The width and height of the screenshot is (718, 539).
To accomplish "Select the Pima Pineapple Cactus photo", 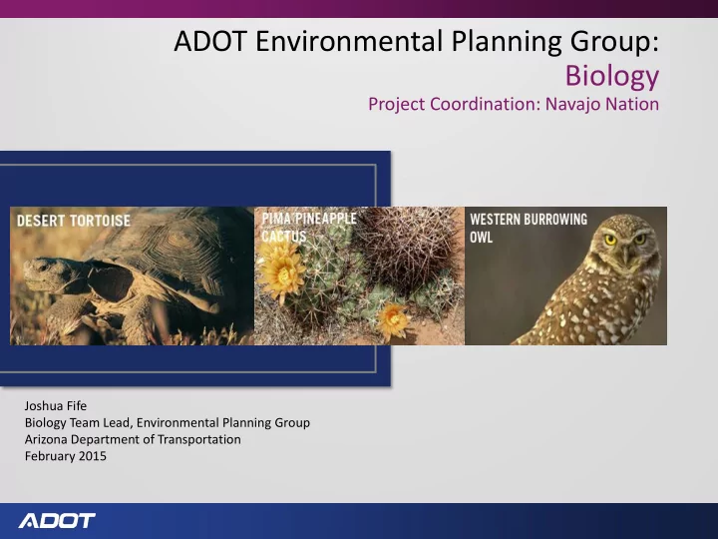I will (359, 275).
